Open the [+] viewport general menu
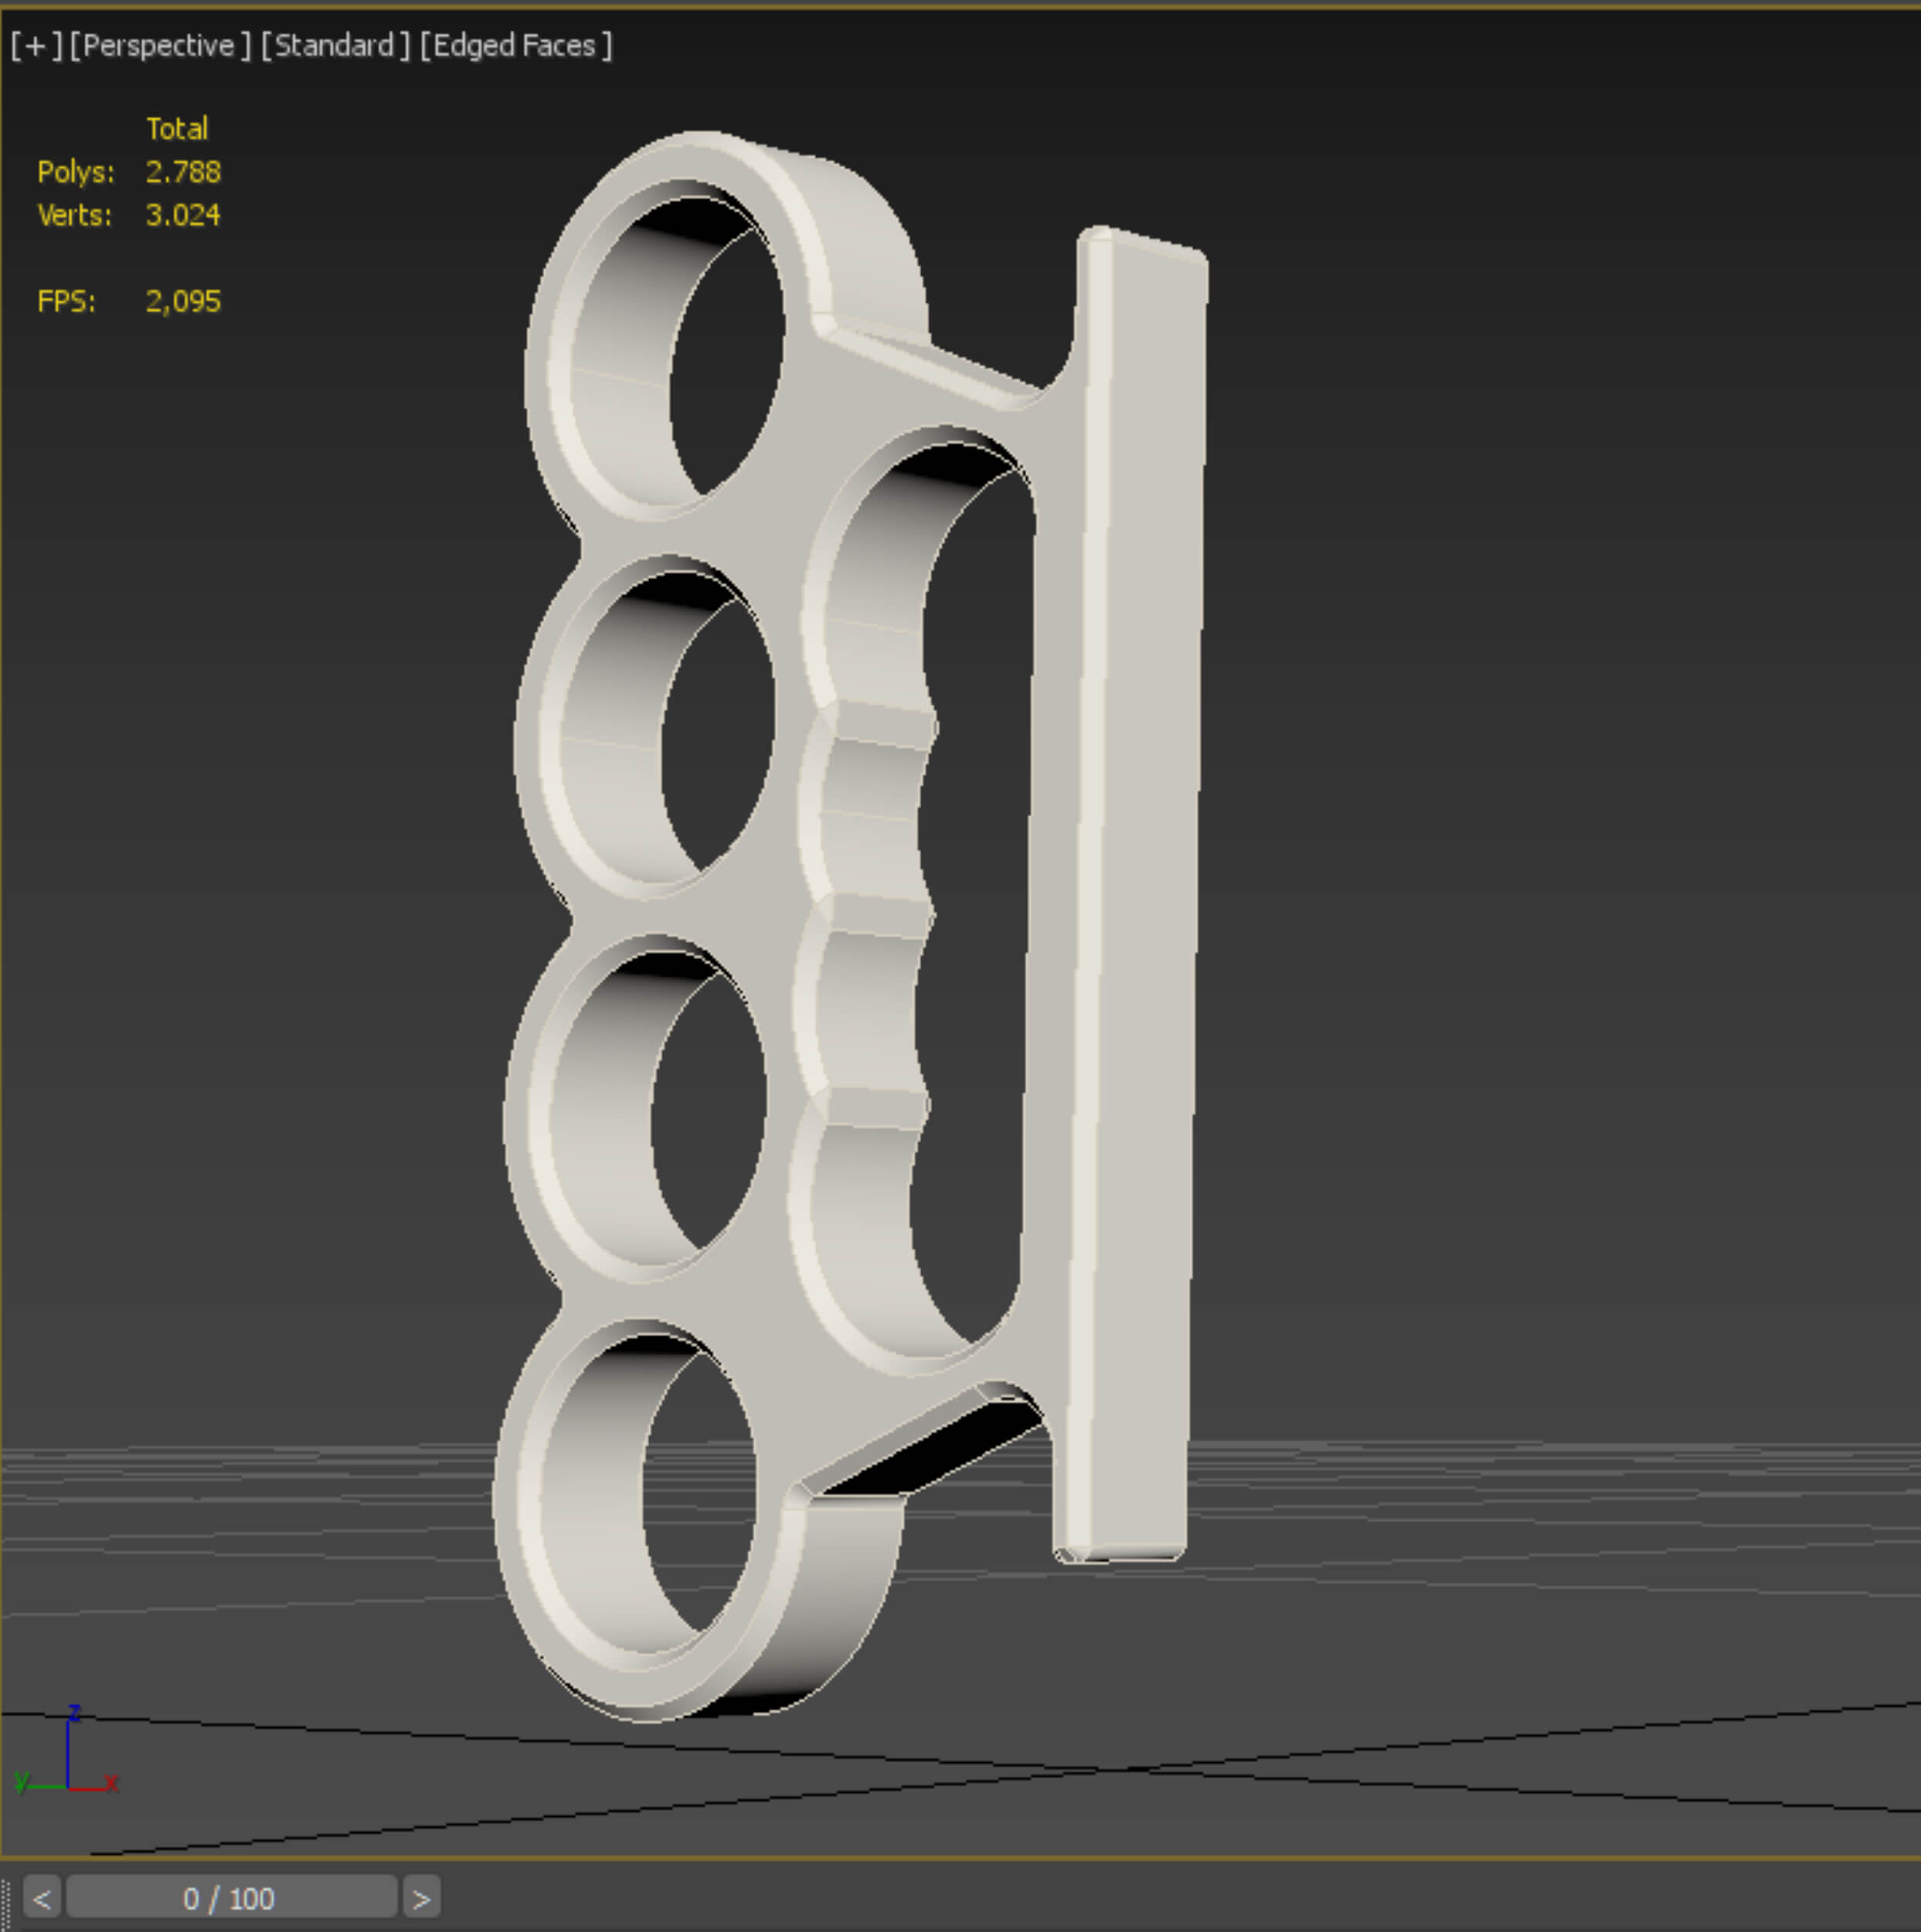This screenshot has height=1932, width=1921. 36,46
